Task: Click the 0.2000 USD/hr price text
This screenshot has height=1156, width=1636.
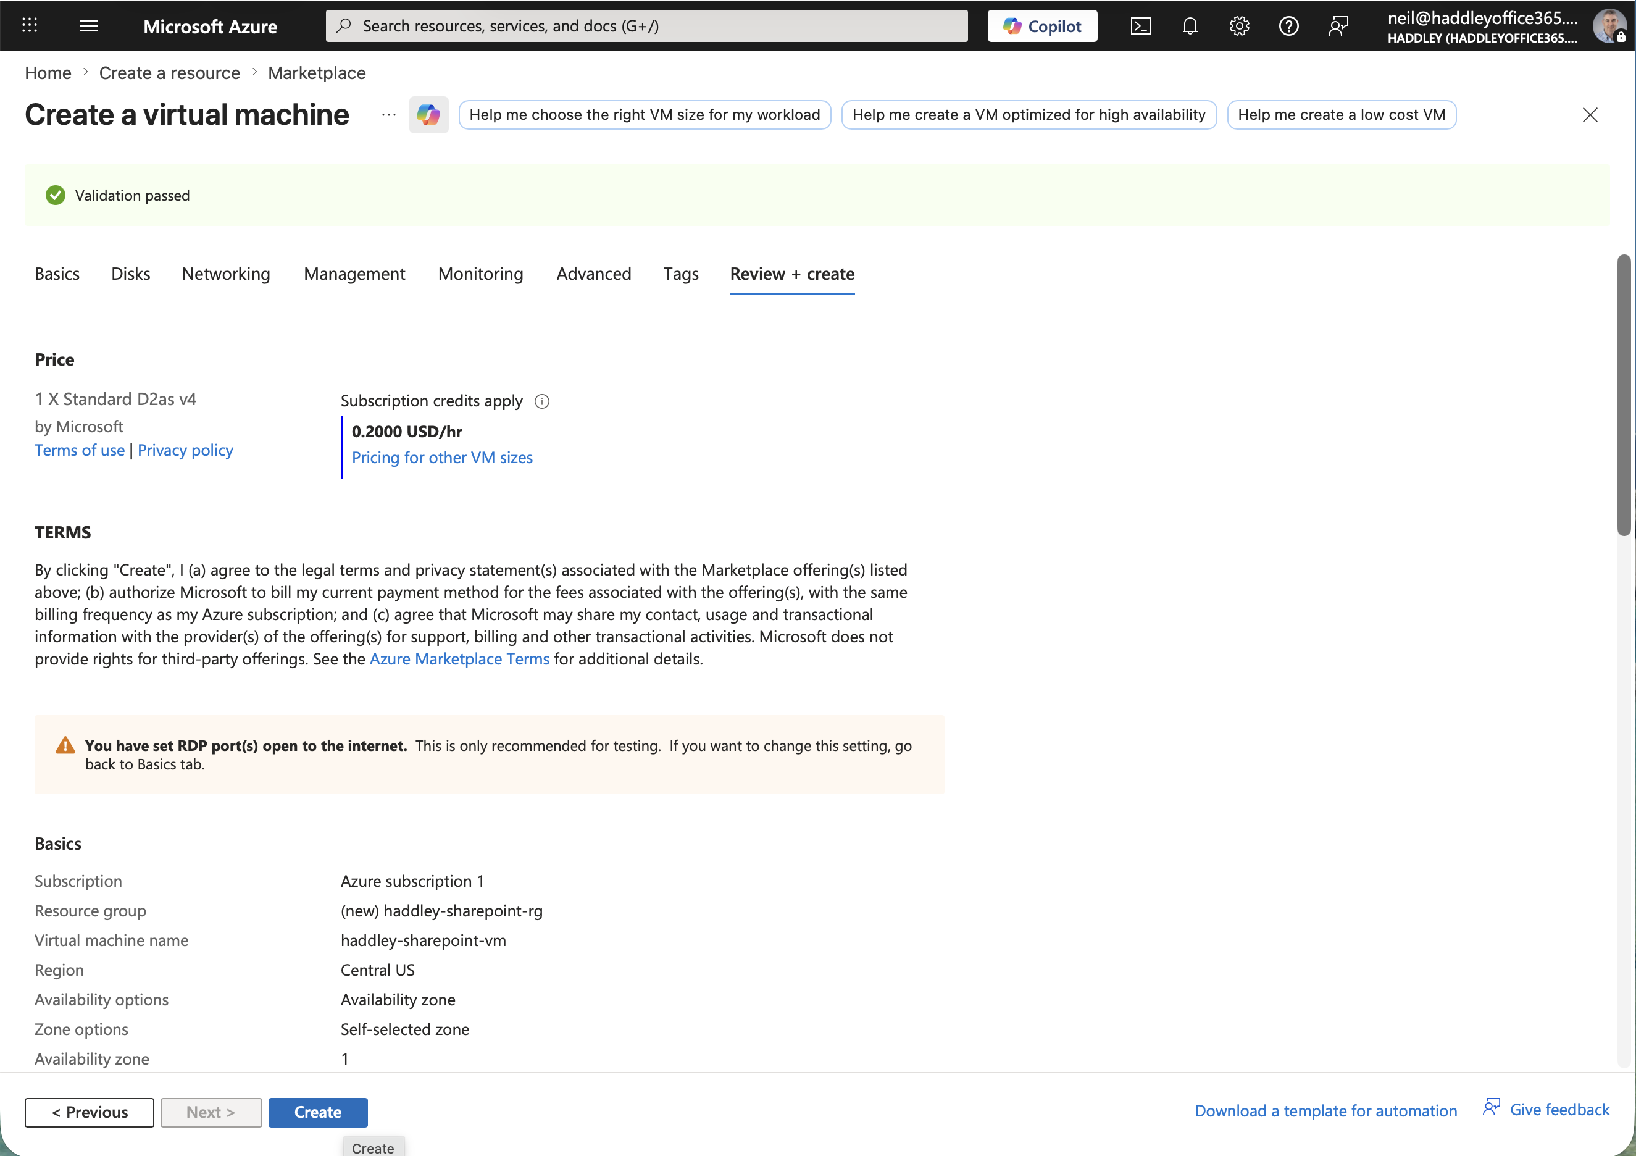Action: point(407,431)
